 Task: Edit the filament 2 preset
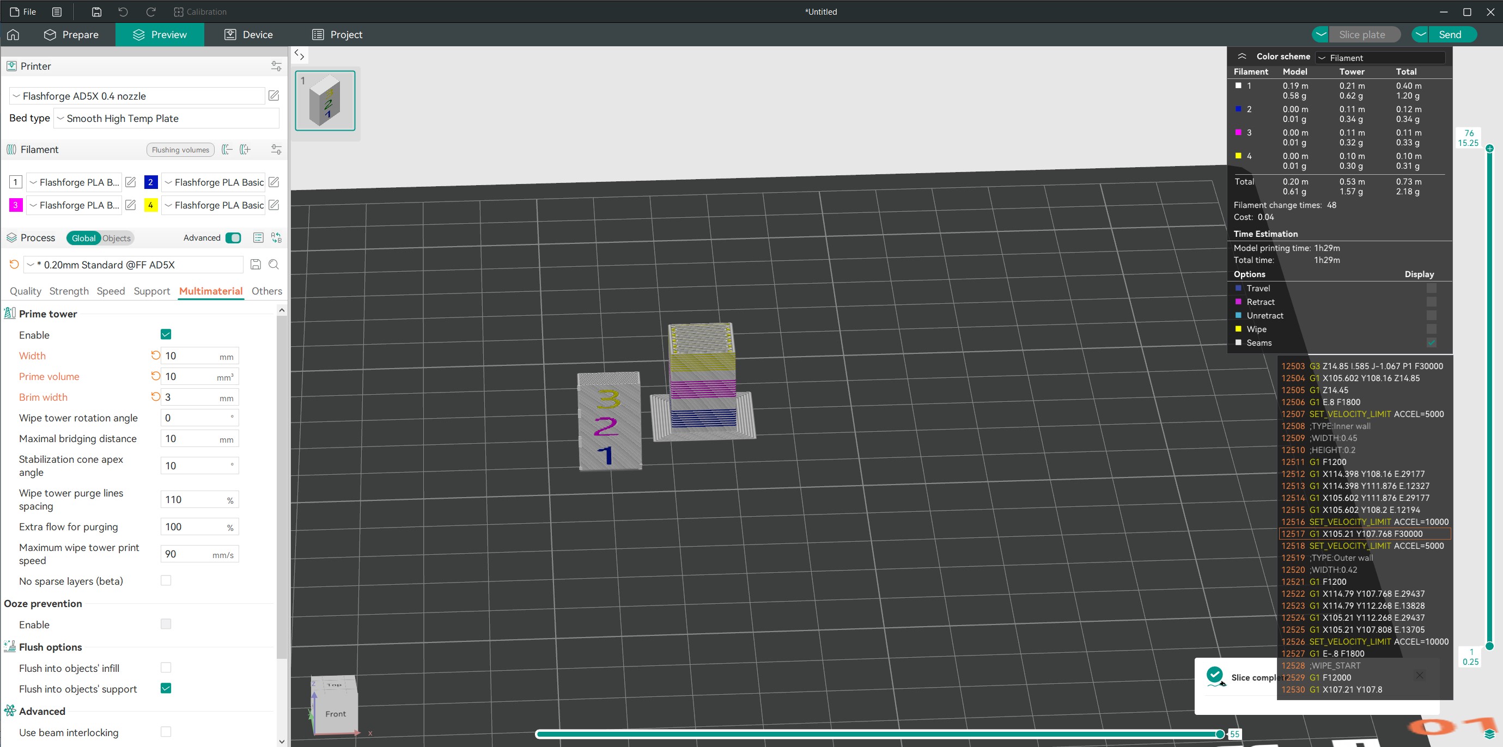[x=273, y=182]
